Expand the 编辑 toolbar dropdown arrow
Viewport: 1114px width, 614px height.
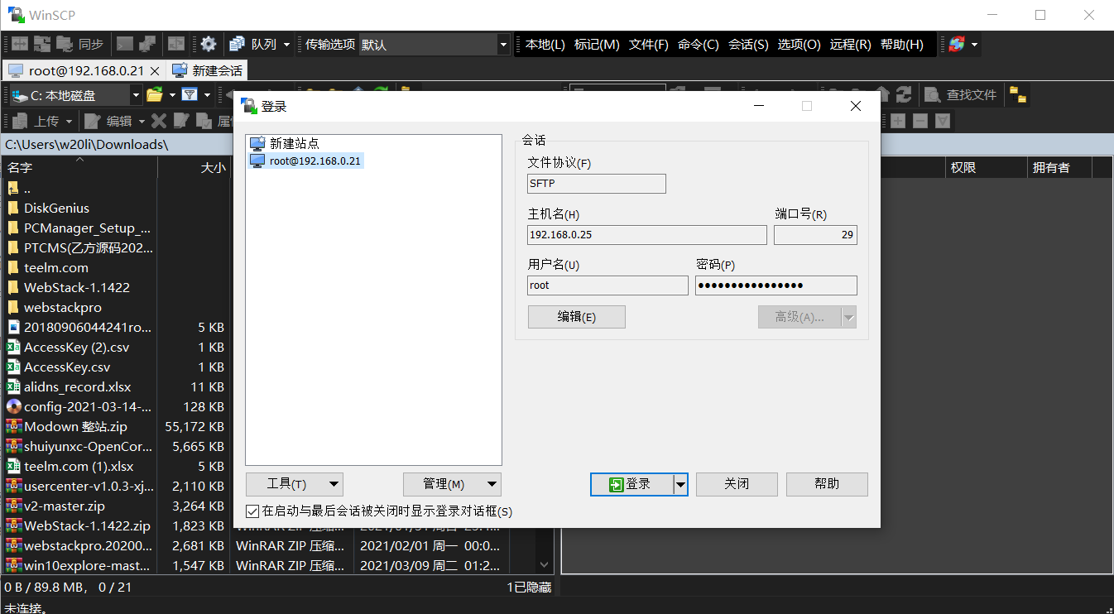142,121
